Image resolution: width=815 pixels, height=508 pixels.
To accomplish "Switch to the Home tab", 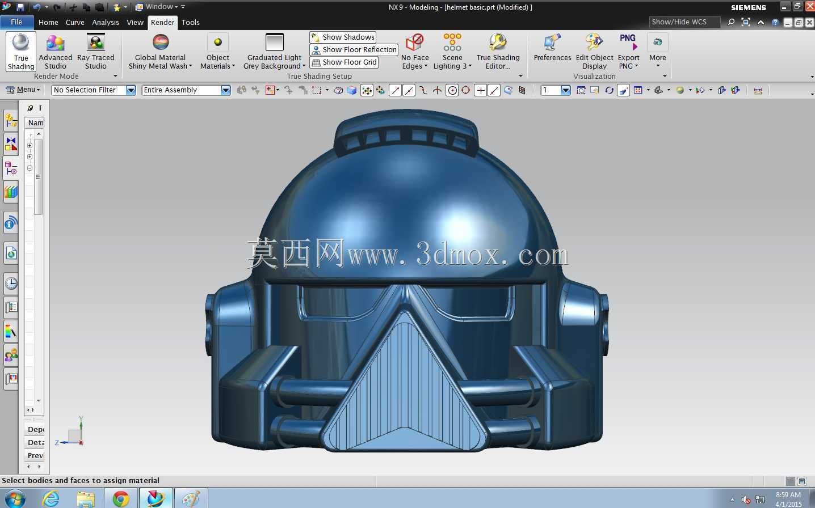I will pyautogui.click(x=48, y=22).
